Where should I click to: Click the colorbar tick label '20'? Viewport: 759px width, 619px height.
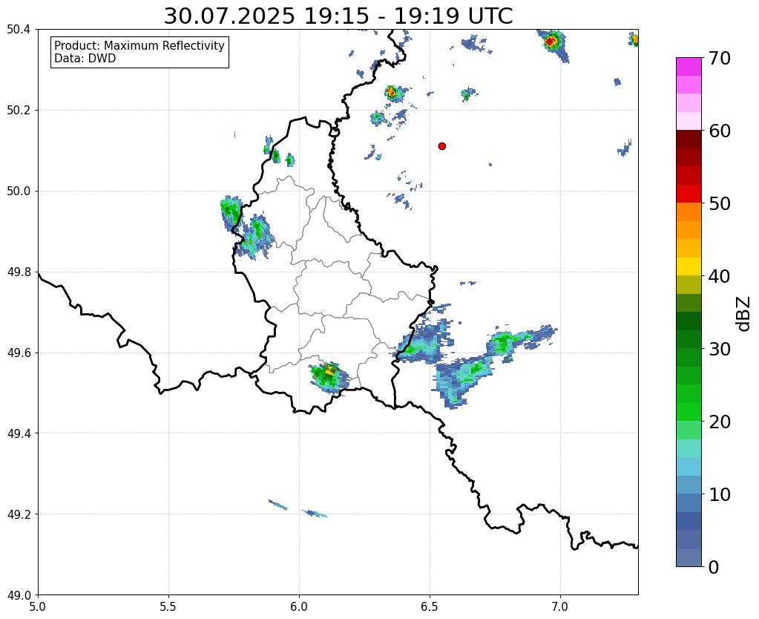pyautogui.click(x=720, y=422)
